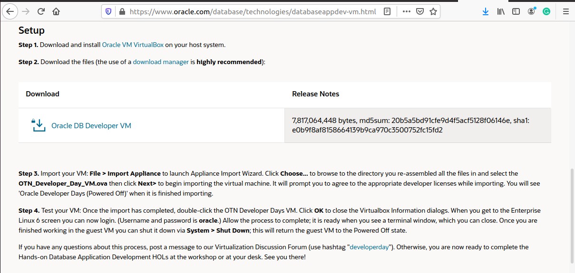
Task: Save page to Pocket icon
Action: click(x=420, y=11)
